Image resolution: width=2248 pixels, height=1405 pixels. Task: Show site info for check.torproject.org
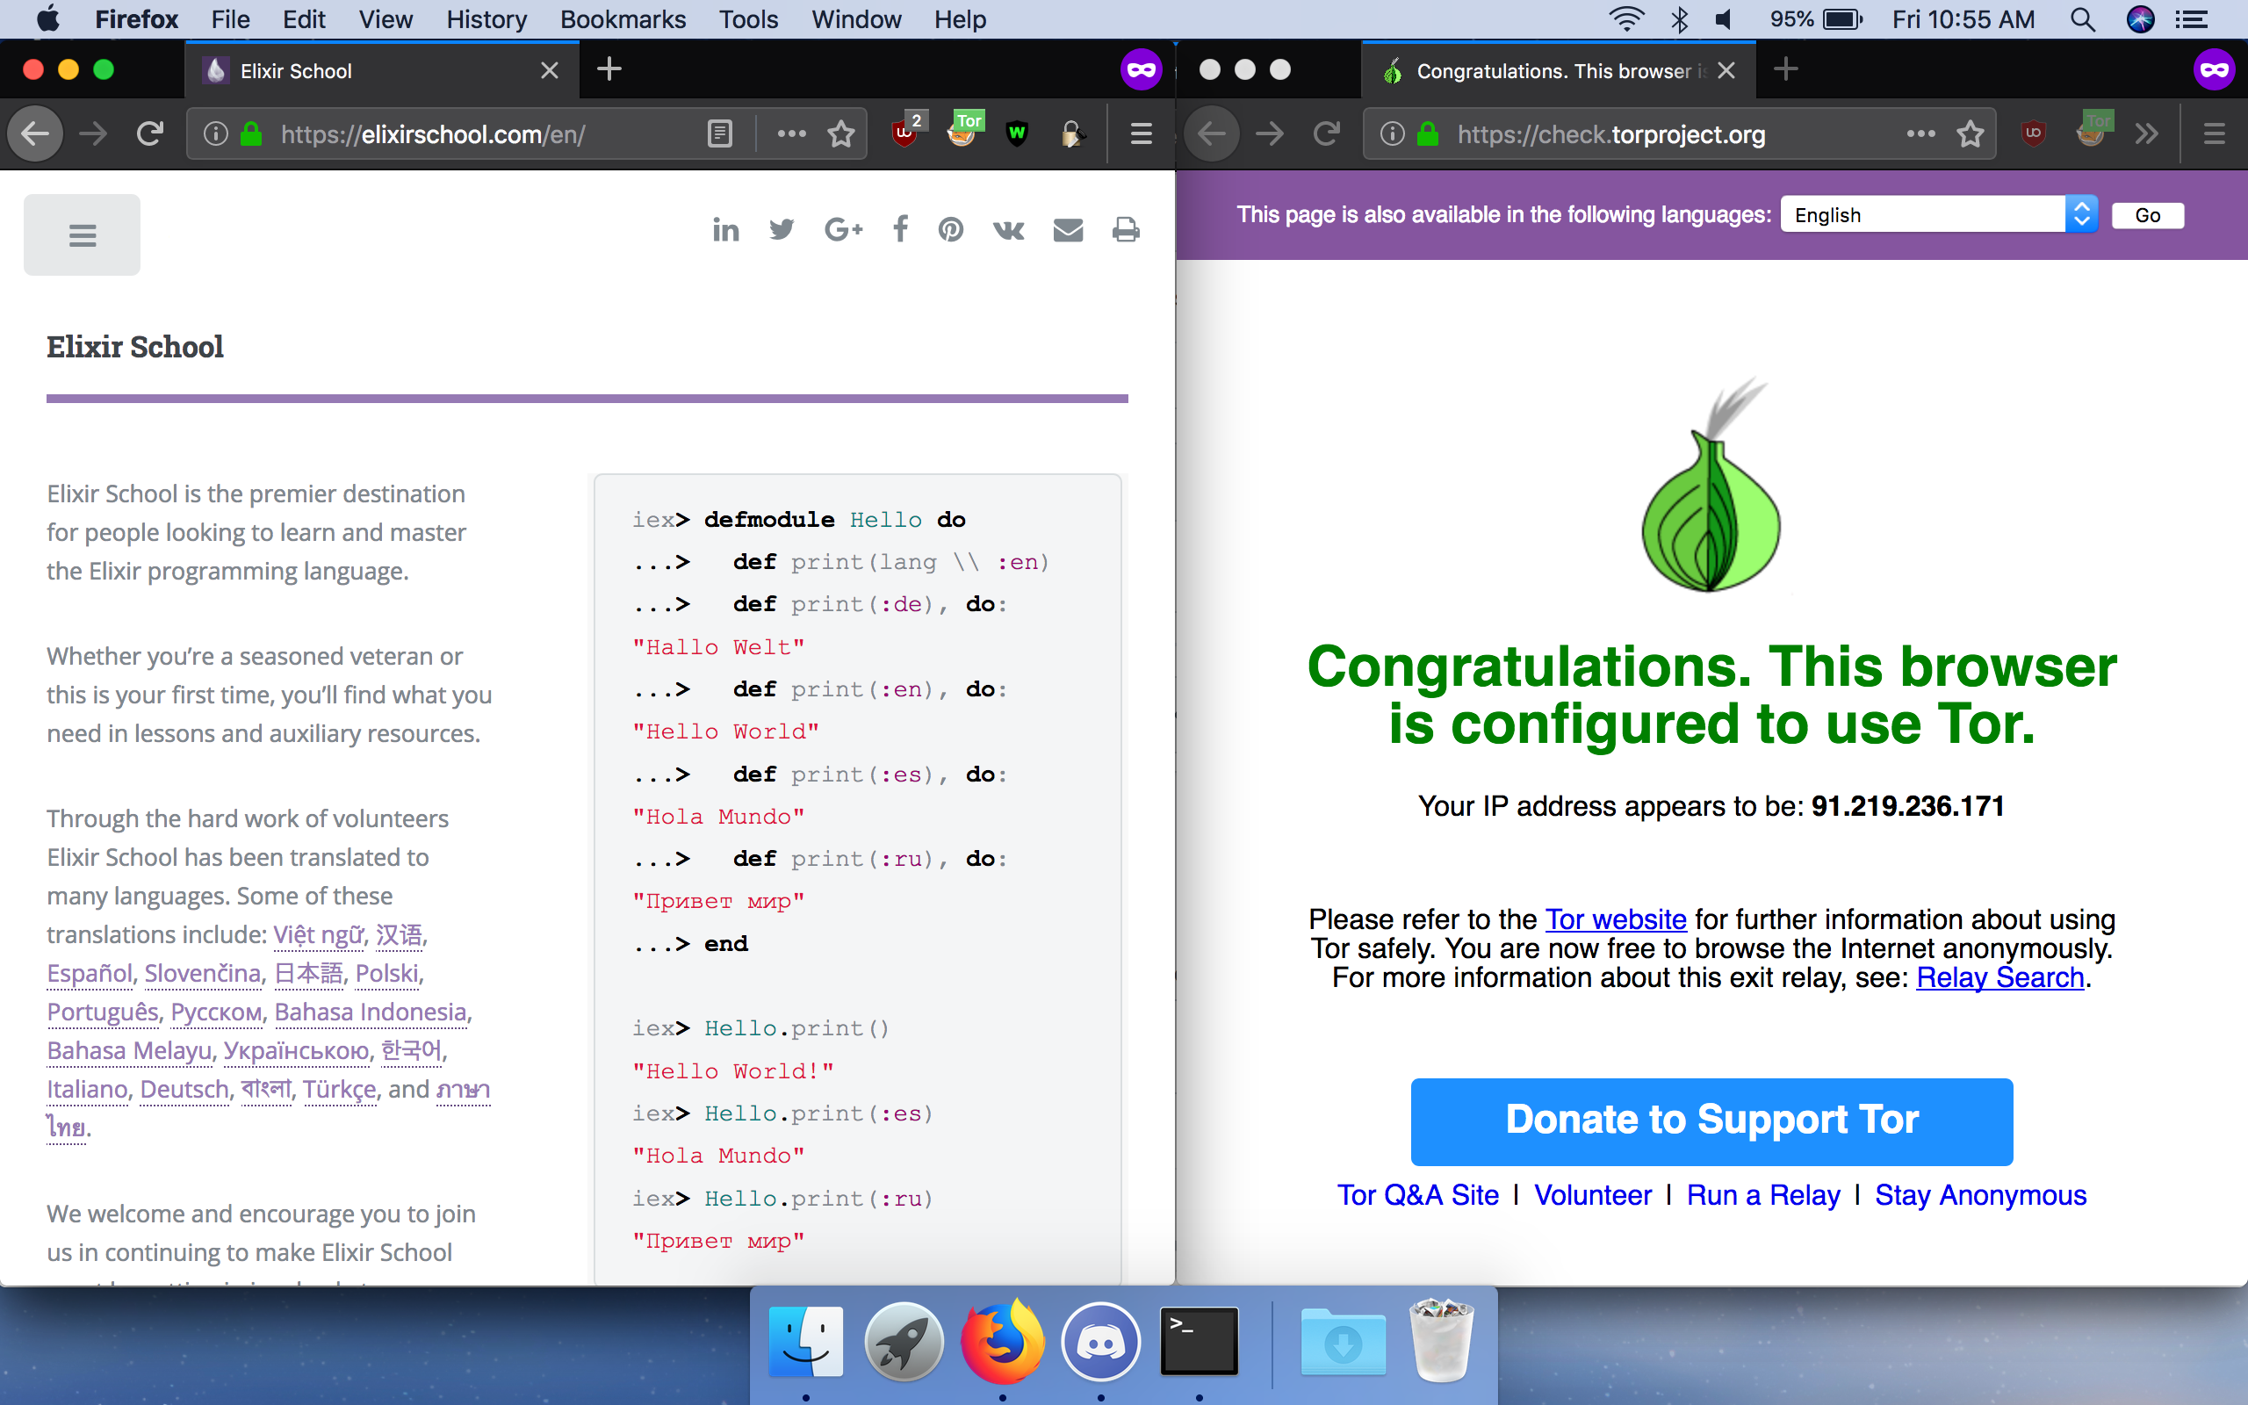[1392, 133]
